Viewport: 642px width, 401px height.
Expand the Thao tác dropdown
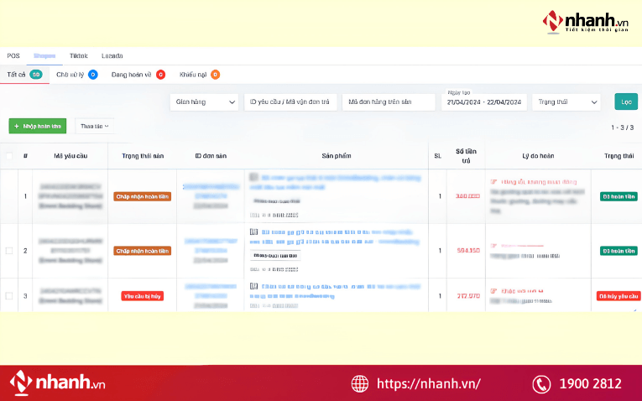coord(95,126)
